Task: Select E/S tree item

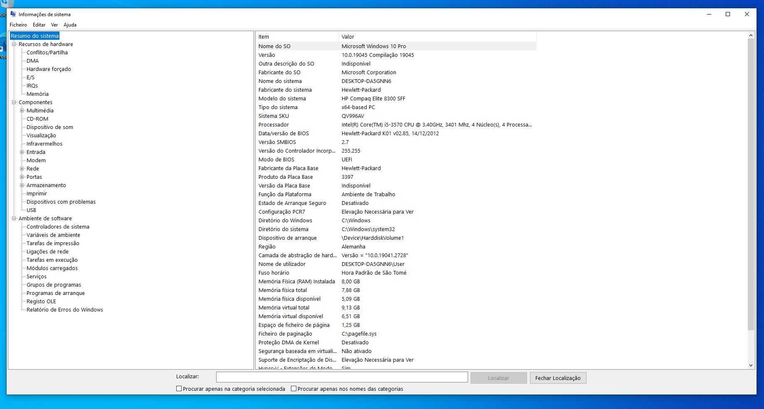Action: click(30, 77)
